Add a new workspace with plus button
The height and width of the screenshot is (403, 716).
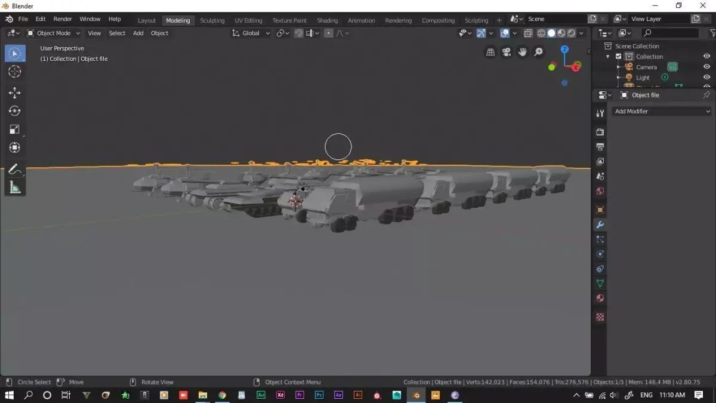[499, 20]
